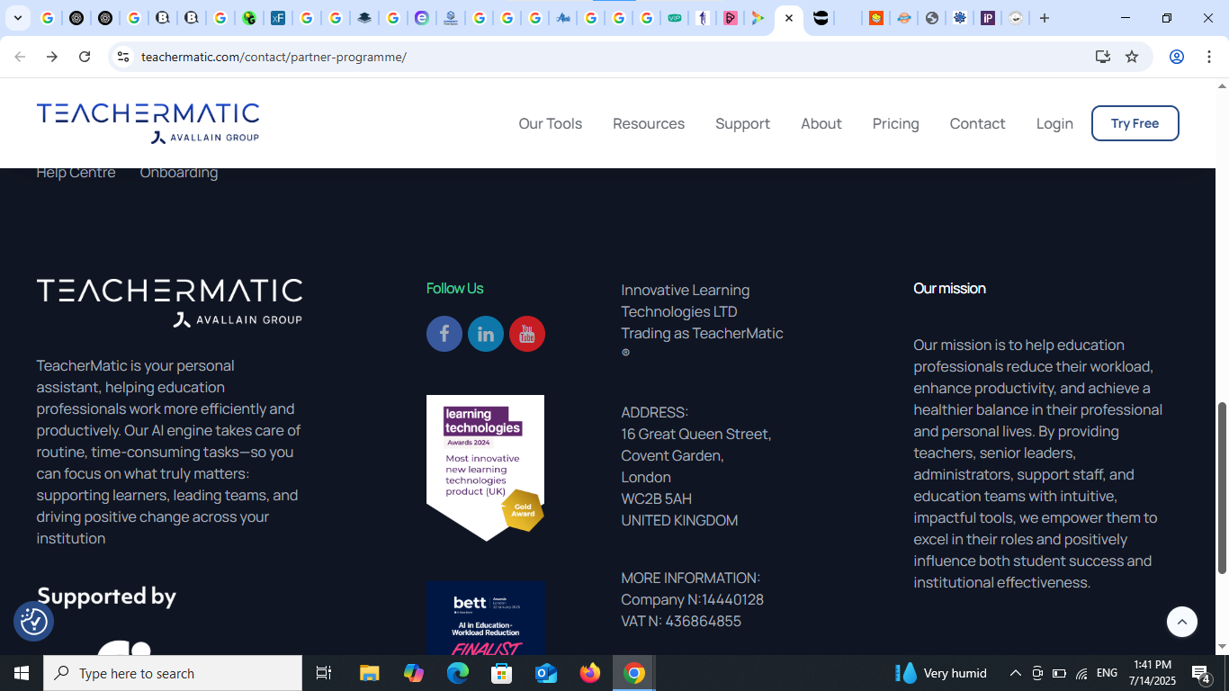Viewport: 1229px width, 691px height.
Task: Open Outlook from the taskbar
Action: point(546,673)
